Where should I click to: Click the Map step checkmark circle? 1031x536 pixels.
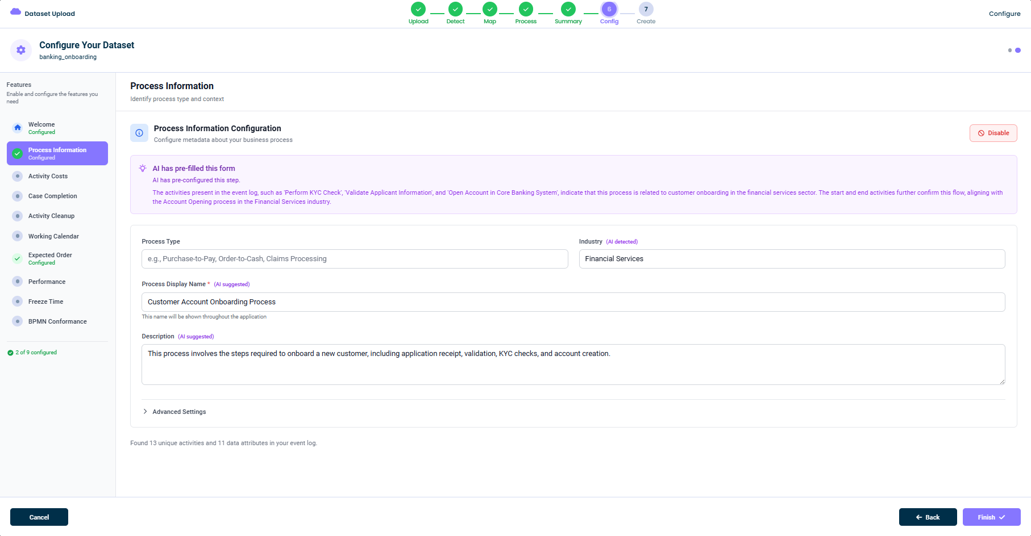(x=490, y=9)
